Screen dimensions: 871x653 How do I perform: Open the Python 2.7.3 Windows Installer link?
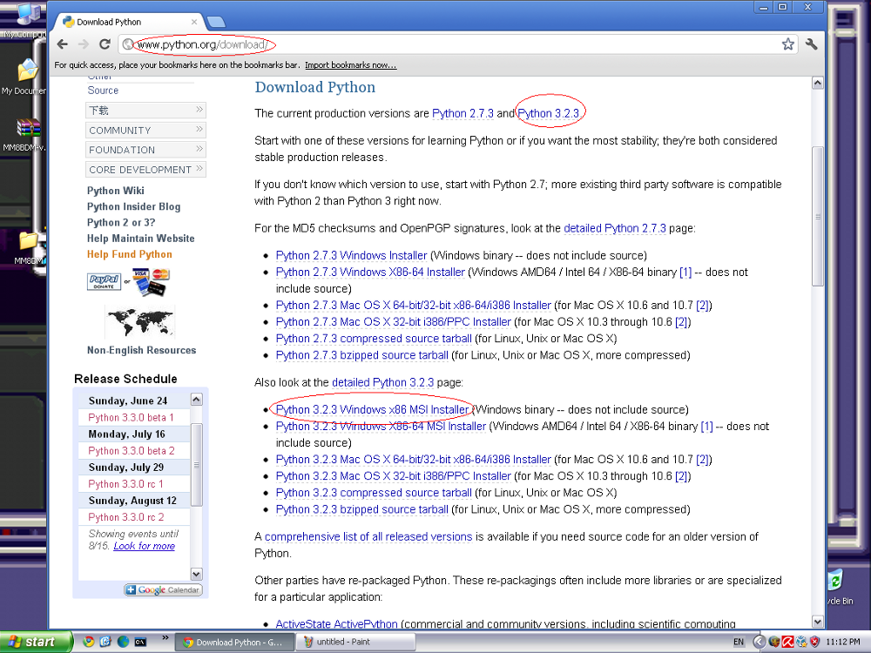351,255
